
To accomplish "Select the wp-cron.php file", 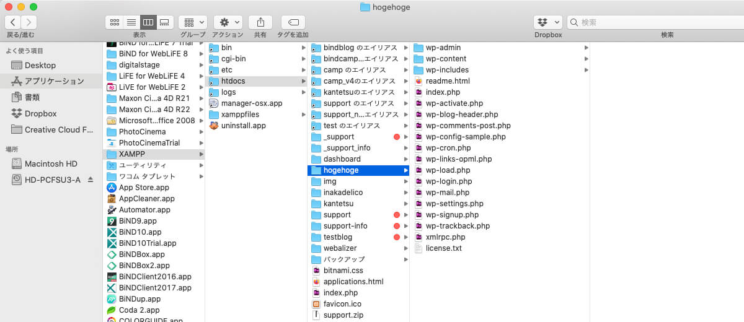I will (500, 148).
